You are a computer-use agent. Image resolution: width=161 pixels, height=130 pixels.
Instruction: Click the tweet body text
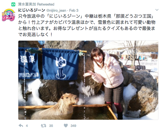(x=87, y=25)
